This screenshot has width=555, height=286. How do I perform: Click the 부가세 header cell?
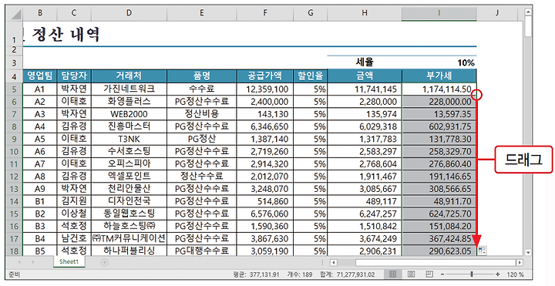coord(439,76)
